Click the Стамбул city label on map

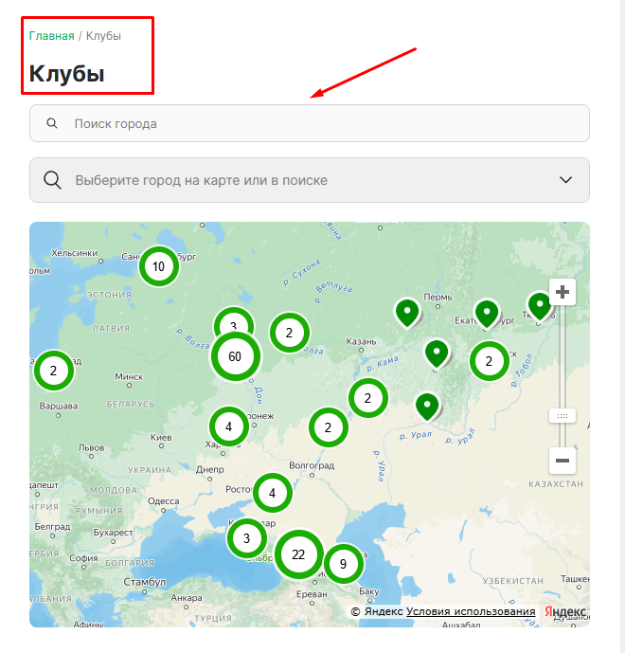coord(144,582)
